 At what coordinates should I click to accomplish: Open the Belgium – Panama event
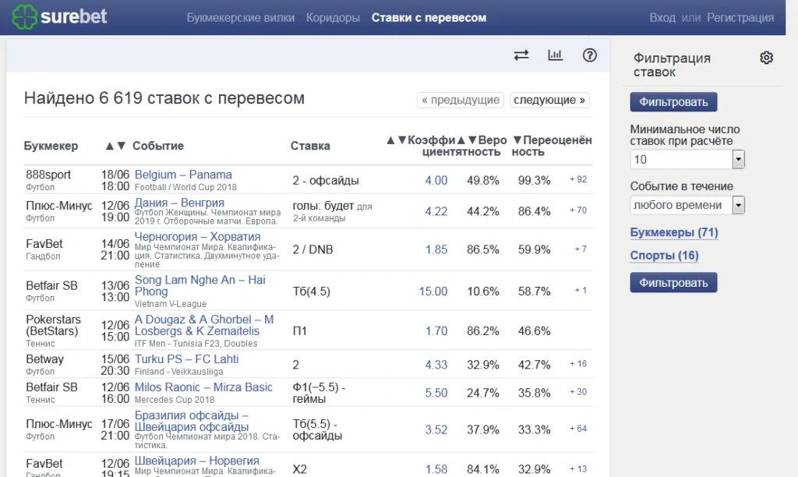coord(183,175)
